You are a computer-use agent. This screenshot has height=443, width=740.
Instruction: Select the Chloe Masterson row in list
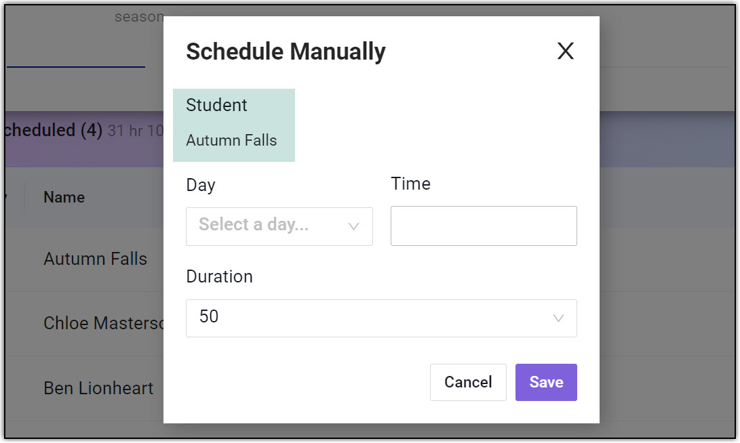click(103, 323)
